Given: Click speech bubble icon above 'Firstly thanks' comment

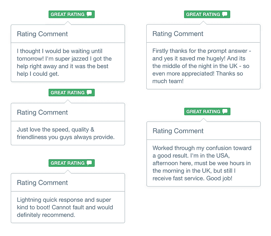Looking at the screenshot, I should point(225,14).
